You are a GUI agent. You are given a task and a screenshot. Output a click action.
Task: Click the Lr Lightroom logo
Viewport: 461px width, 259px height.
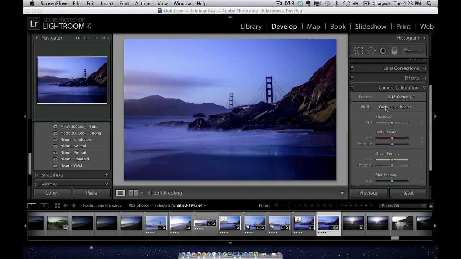tap(34, 24)
